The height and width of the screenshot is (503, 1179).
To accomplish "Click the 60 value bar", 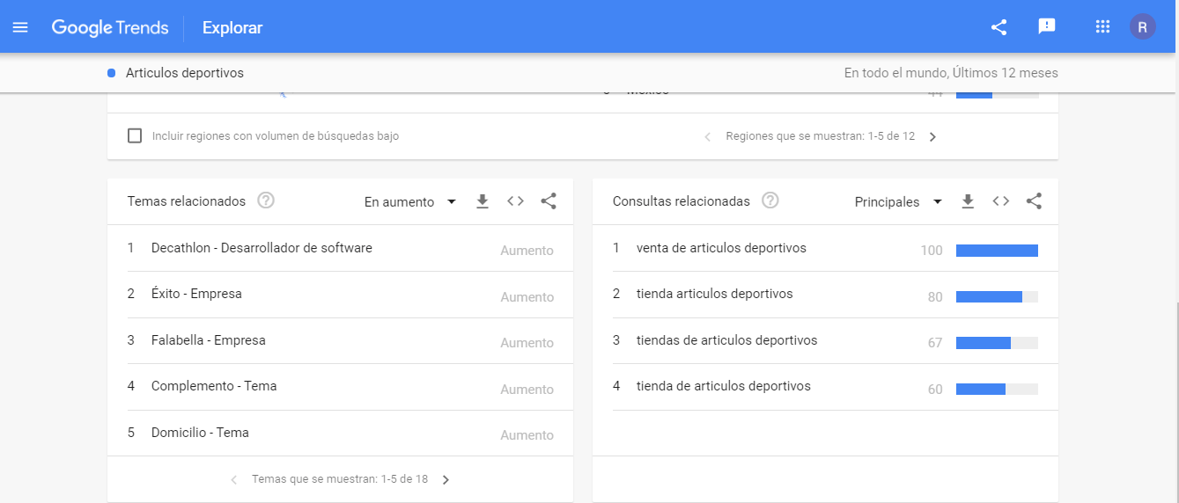I will pyautogui.click(x=997, y=389).
